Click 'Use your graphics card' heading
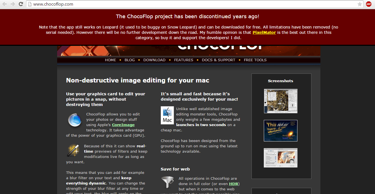375x194 pixels. tap(106, 99)
